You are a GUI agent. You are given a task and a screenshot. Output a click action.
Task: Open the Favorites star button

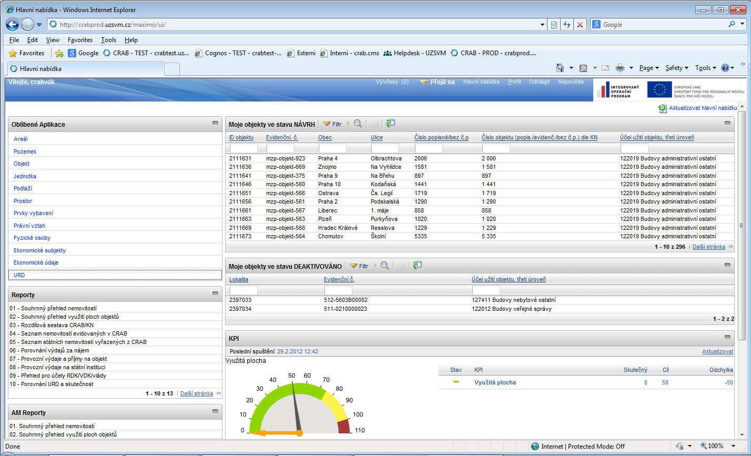27,53
